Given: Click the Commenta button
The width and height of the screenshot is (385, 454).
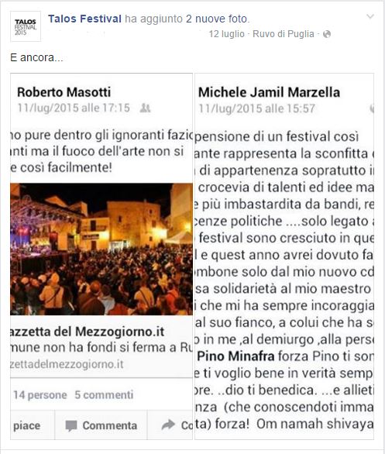Looking at the screenshot, I should [101, 425].
